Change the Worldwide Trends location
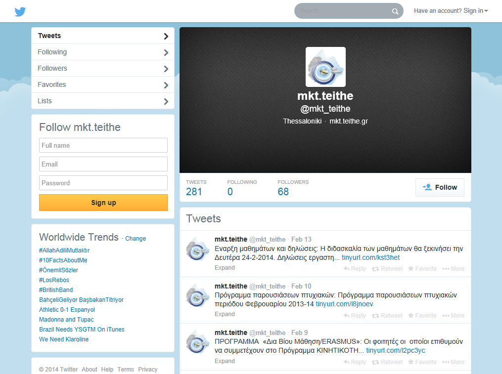Screen dimensions: 502x374 (x=136, y=239)
